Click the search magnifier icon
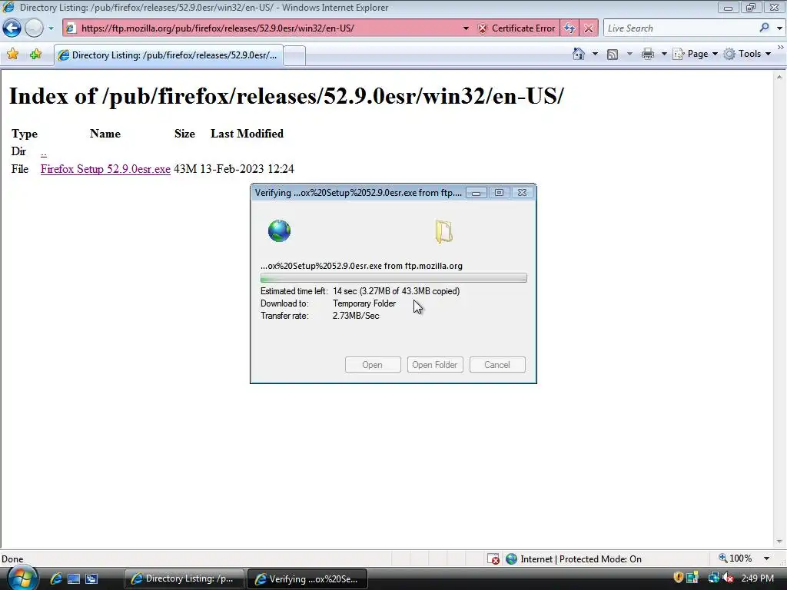This screenshot has height=590, width=787. click(x=765, y=28)
